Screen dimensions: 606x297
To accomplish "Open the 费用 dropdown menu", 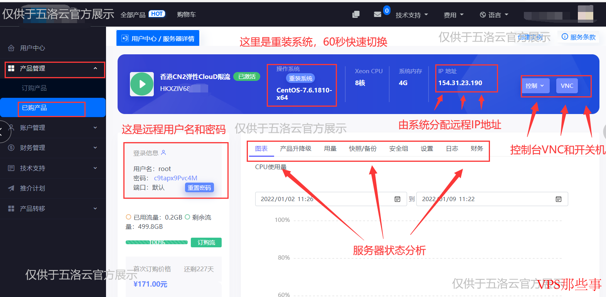I will click(x=453, y=15).
